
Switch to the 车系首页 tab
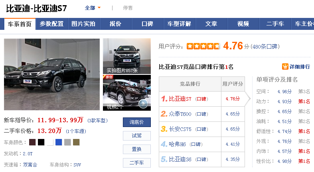coord(20,24)
